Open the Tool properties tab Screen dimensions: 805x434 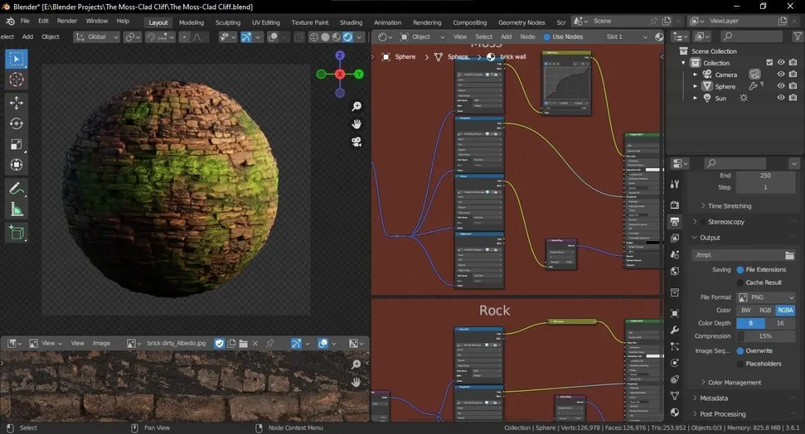[675, 184]
